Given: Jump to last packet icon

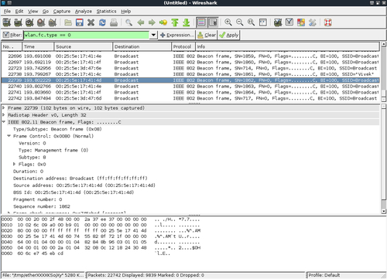Looking at the screenshot, I should pyautogui.click(x=187, y=22).
